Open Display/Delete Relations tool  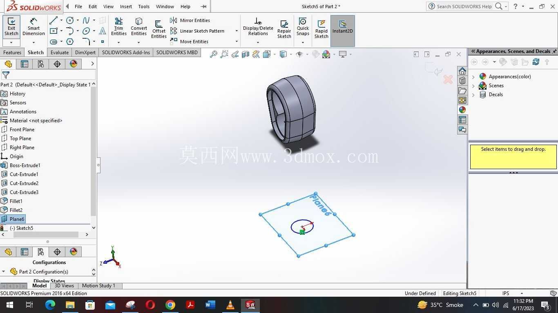(258, 27)
